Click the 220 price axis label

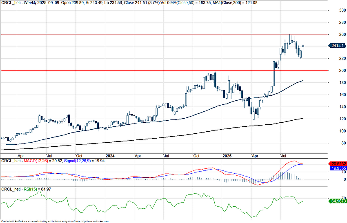pyautogui.click(x=343, y=59)
